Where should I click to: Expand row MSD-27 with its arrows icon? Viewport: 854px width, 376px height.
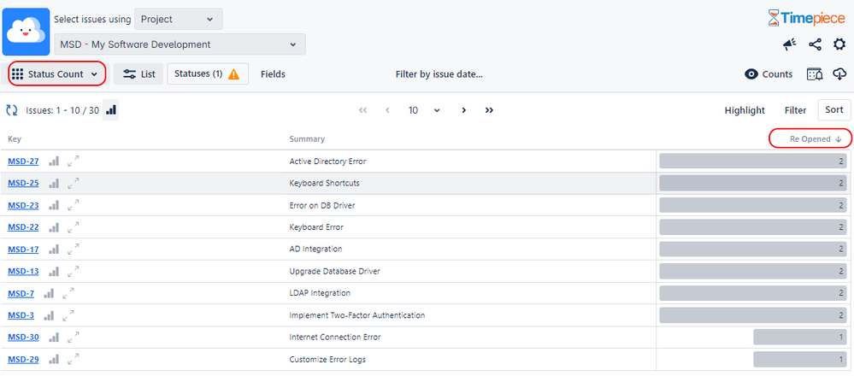pos(74,161)
